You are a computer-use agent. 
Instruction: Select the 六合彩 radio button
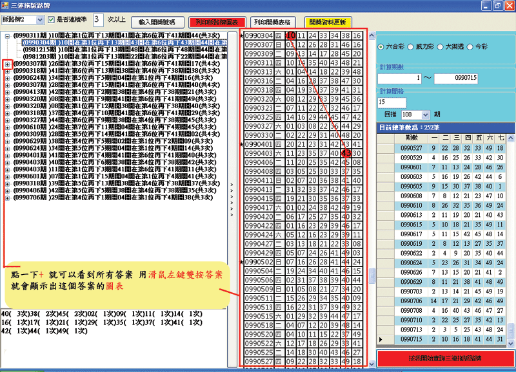(381, 47)
